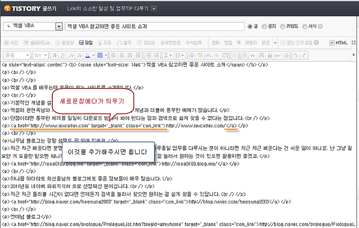Screen dimensions: 359x228
Task: Click the font color underlined 가 swatch
Action: [87, 55]
